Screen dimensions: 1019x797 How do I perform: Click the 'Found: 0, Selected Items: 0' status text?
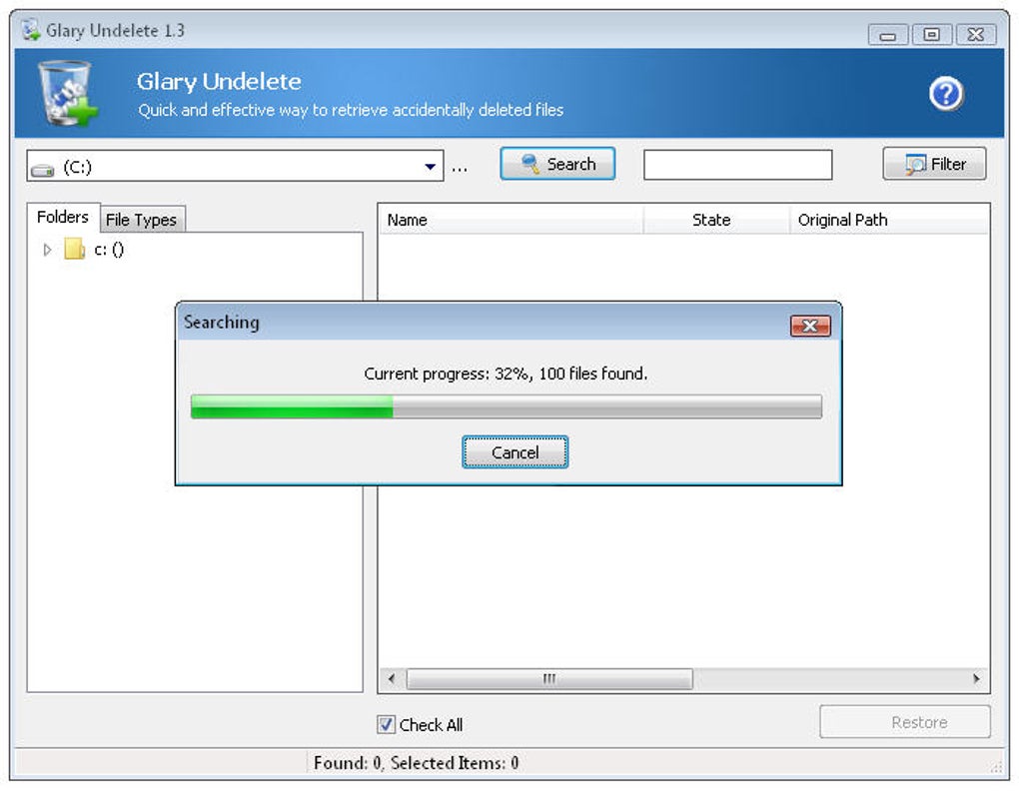(416, 763)
